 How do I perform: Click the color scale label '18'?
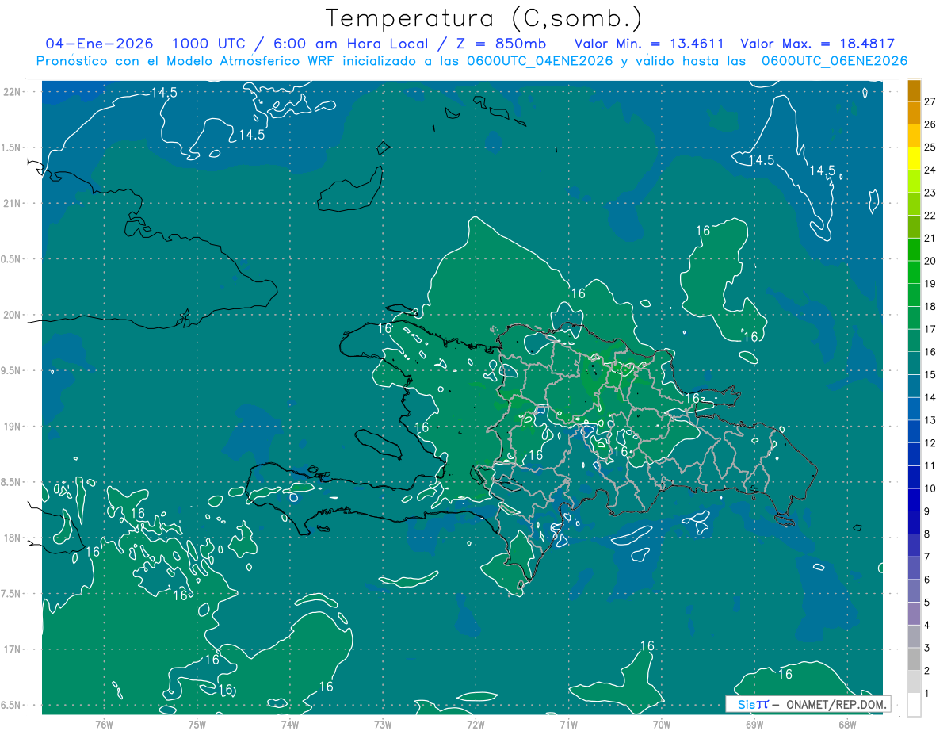pyautogui.click(x=930, y=306)
